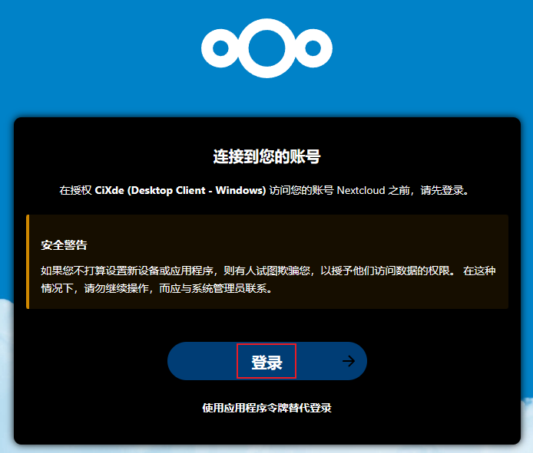Click the orange left border of the warning box
This screenshot has height=453, width=533.
(28, 262)
